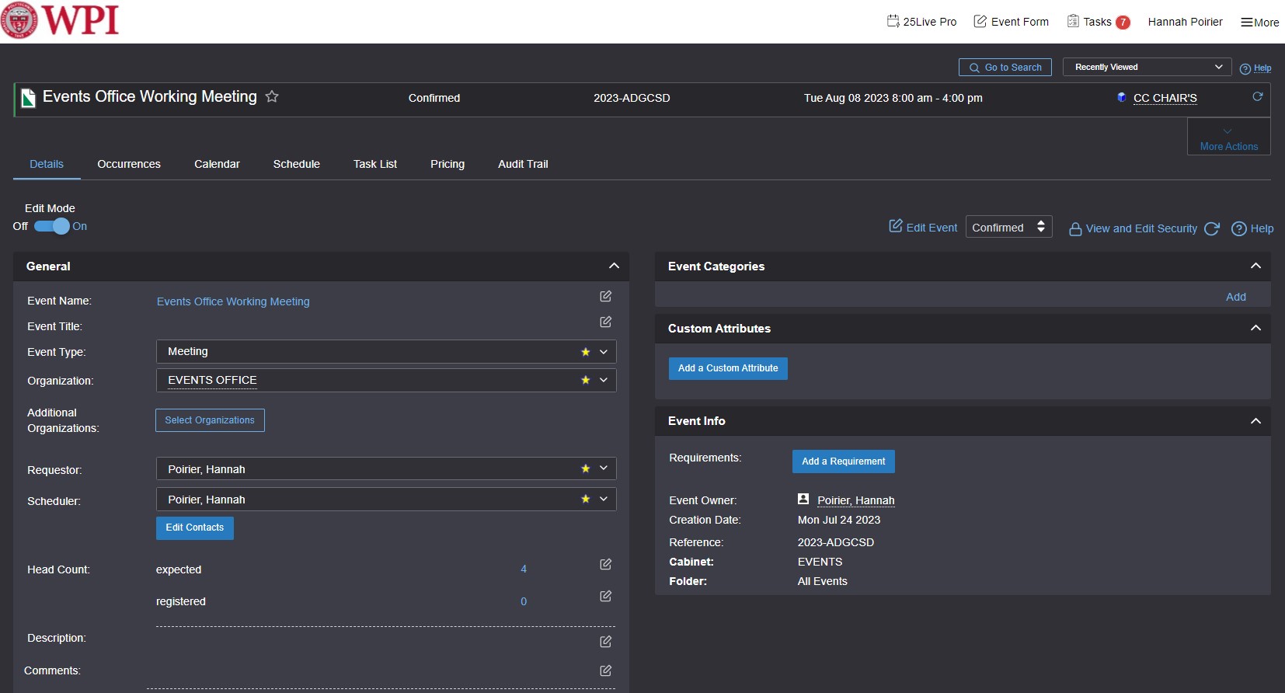The width and height of the screenshot is (1285, 693).
Task: Open the Audit Trail tab
Action: tap(523, 165)
